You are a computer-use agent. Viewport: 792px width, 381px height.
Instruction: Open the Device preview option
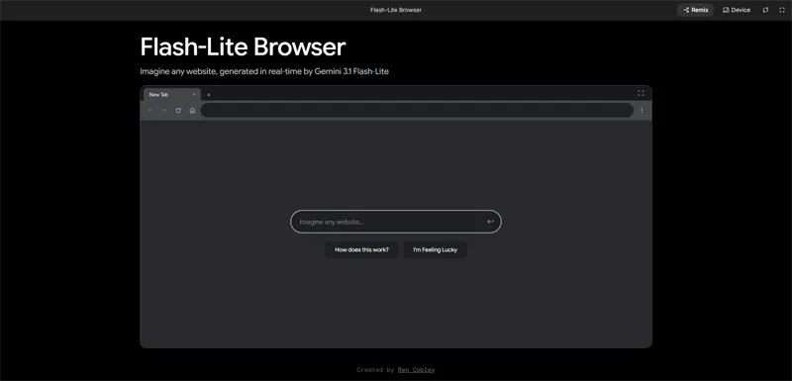click(x=736, y=10)
